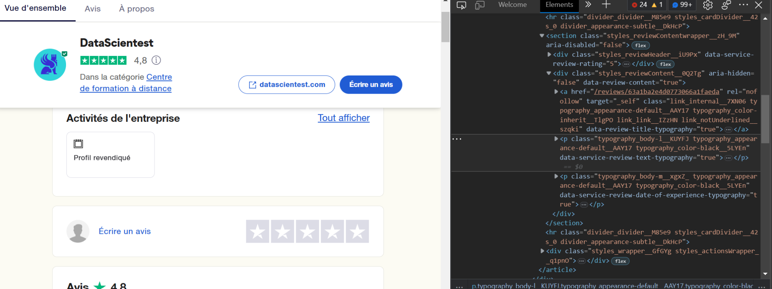The height and width of the screenshot is (289, 772).
Task: Click the info icon next to 4,8 rating
Action: point(156,60)
